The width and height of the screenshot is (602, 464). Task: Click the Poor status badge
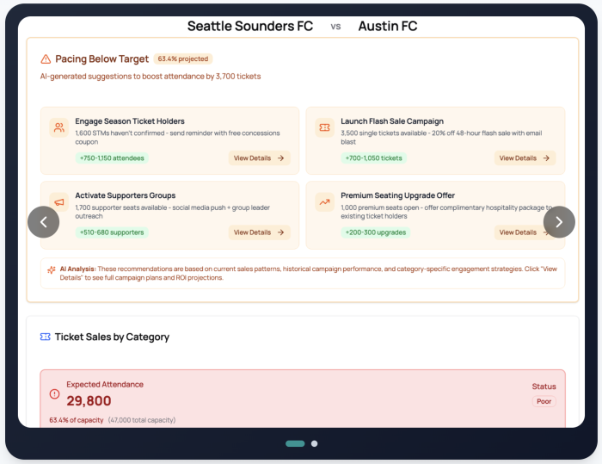[544, 401]
